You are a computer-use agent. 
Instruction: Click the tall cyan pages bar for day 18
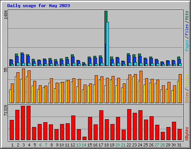click(107, 44)
